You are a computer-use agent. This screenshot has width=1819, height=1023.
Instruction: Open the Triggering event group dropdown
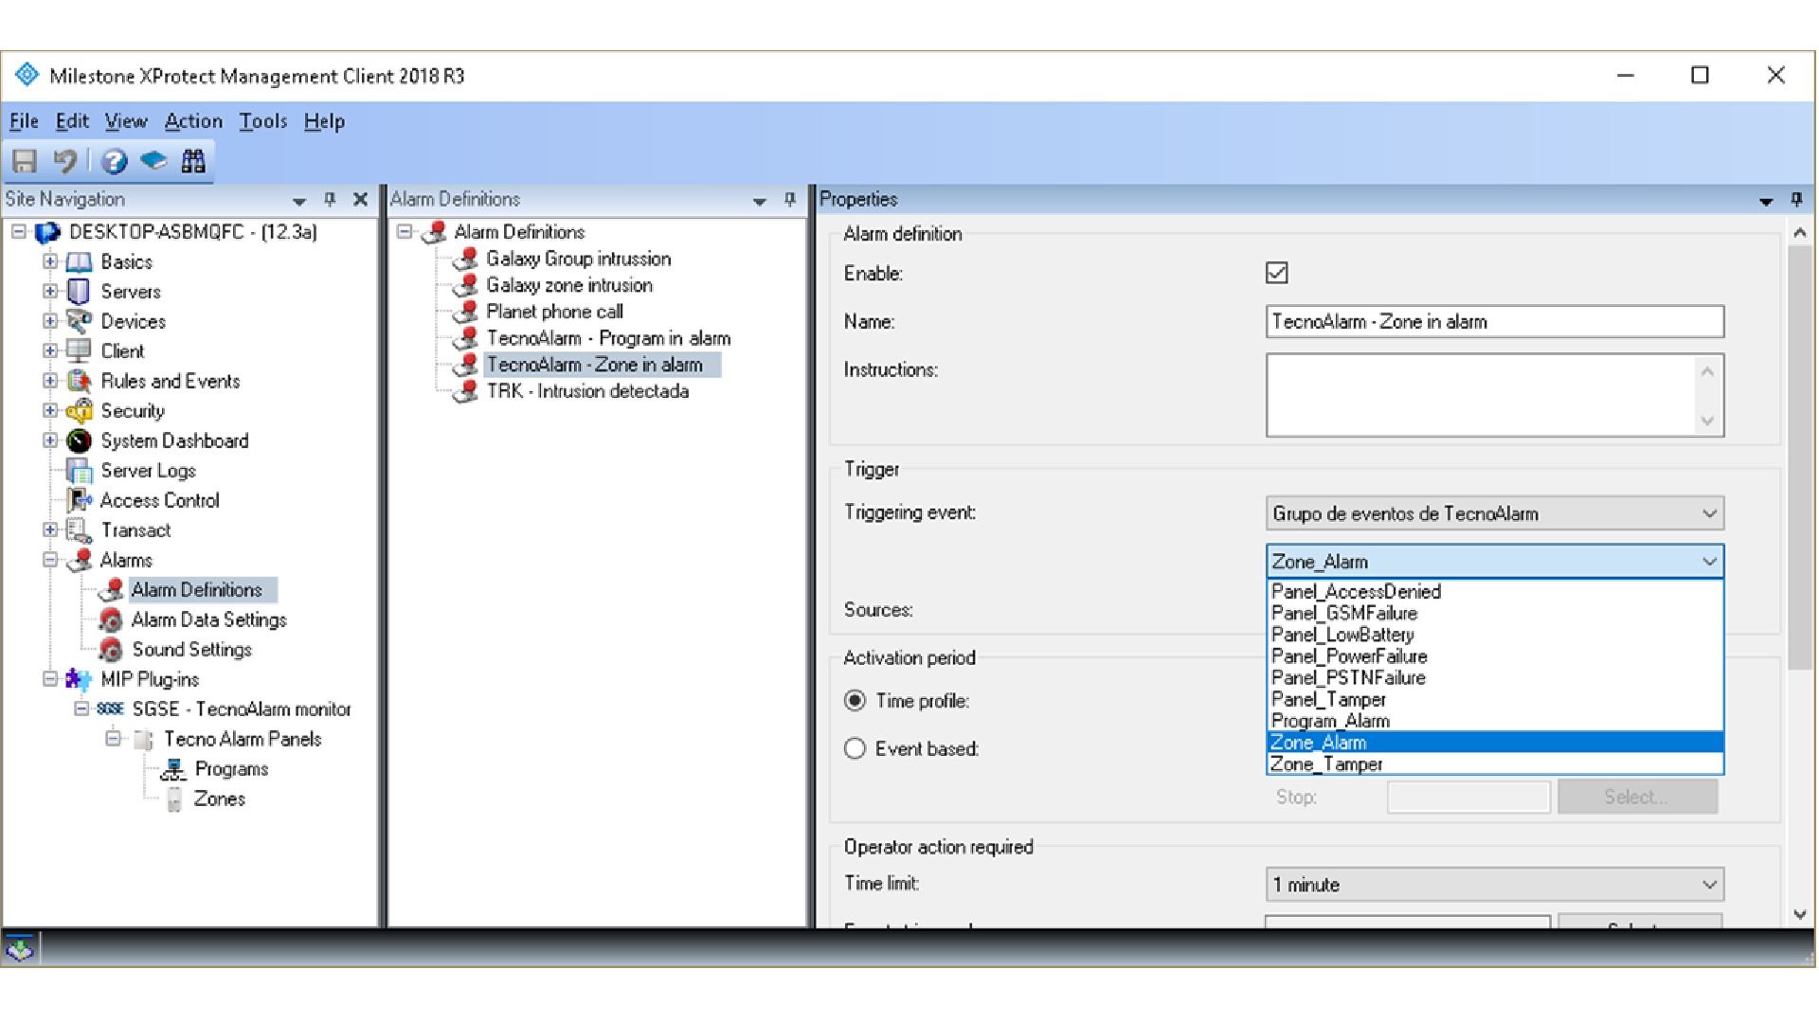pyautogui.click(x=1495, y=513)
